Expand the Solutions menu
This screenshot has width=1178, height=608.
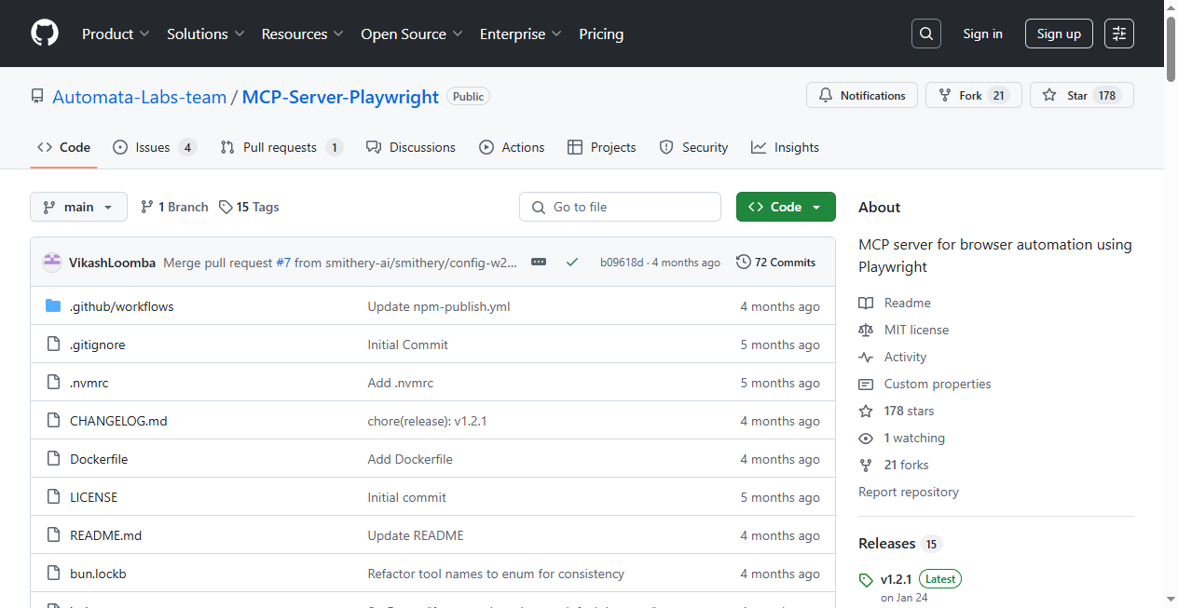pos(205,34)
